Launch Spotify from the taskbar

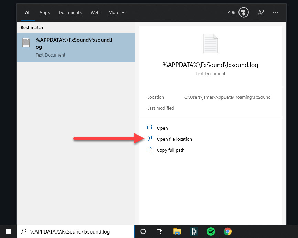[211, 231]
